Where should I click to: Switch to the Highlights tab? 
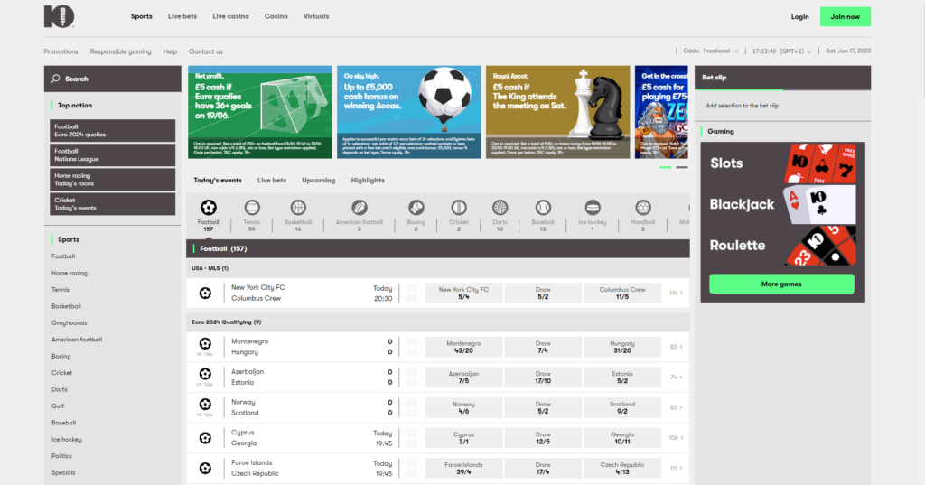[x=368, y=181]
